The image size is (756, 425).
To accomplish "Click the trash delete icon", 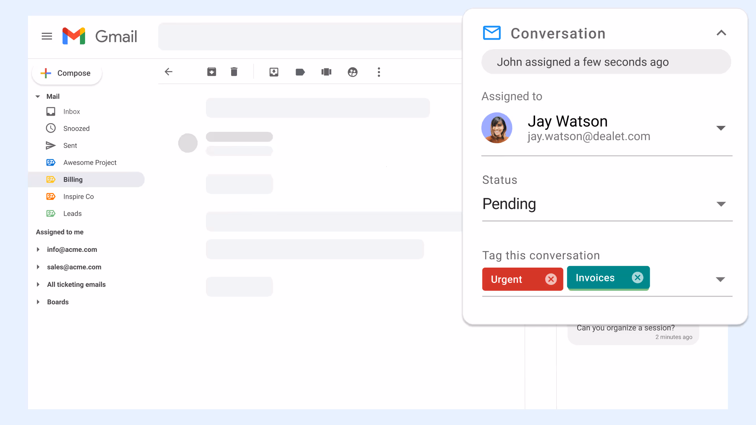I will pos(234,72).
